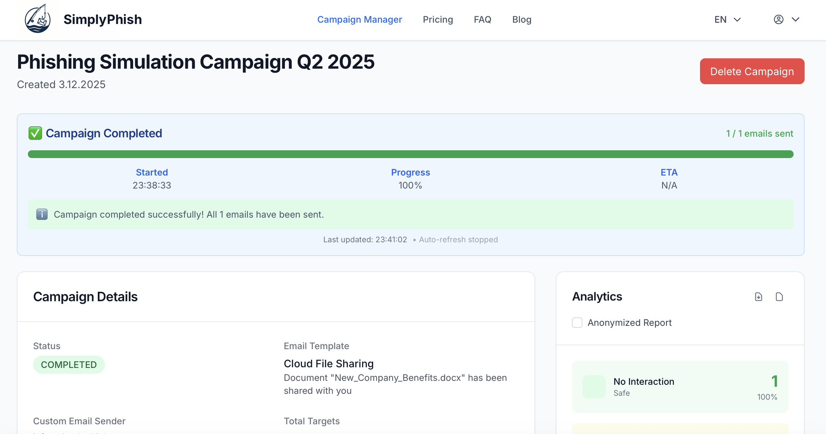Open the Campaign Manager section
Screen dimensions: 826x434
coord(360,19)
